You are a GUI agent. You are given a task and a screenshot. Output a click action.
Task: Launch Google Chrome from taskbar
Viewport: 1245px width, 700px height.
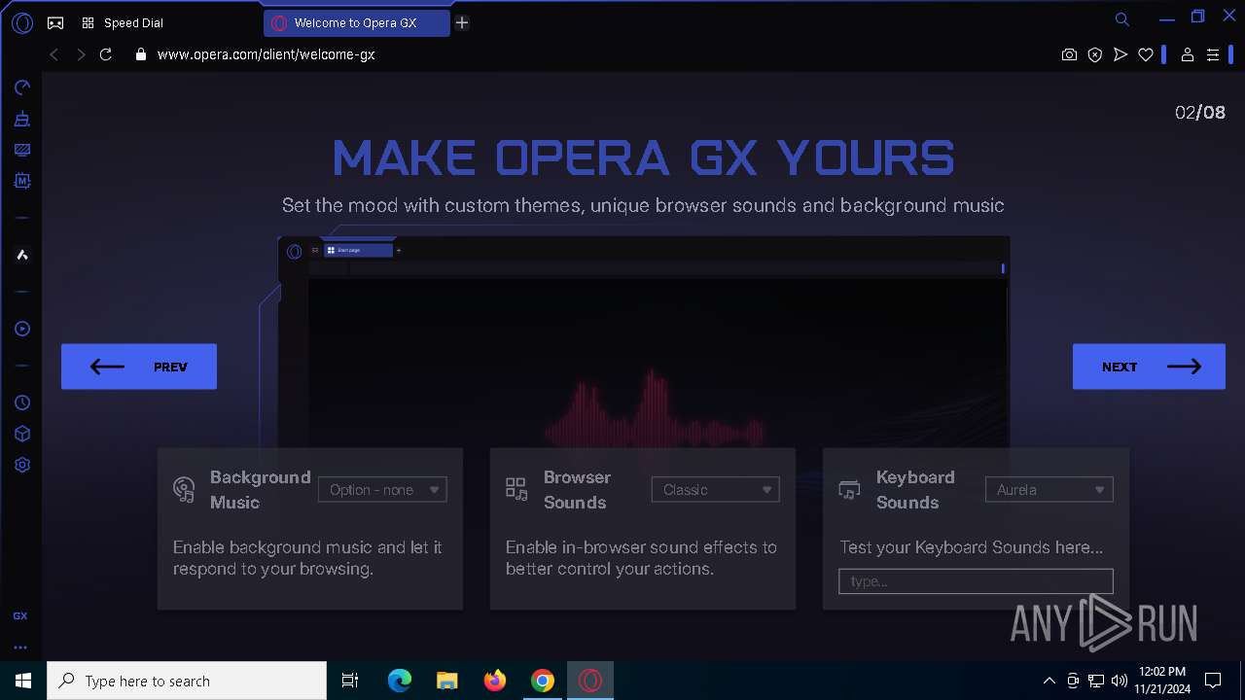point(543,681)
